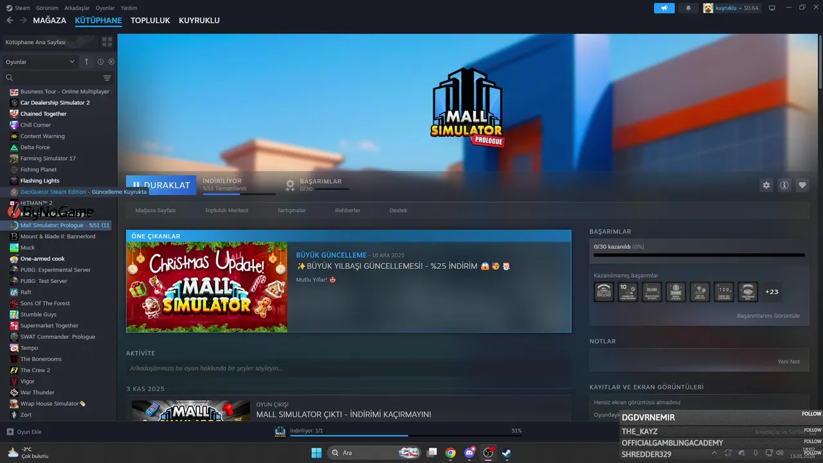Image resolution: width=823 pixels, height=463 pixels.
Task: Switch to Big Picture mode via the monitor icon
Action: click(x=772, y=8)
